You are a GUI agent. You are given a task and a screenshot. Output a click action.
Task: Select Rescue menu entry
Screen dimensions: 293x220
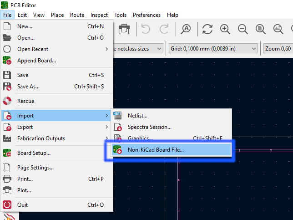[x=56, y=101]
